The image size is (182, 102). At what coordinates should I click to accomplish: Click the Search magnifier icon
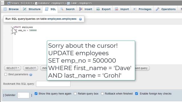coord(62,9)
